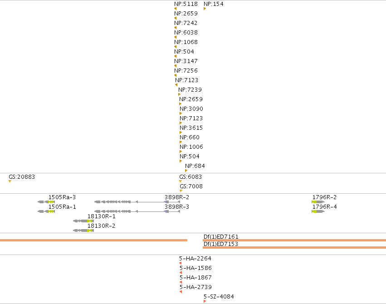
Task: Click the 5-SZ-4084 insertion label
Action: [219, 297]
